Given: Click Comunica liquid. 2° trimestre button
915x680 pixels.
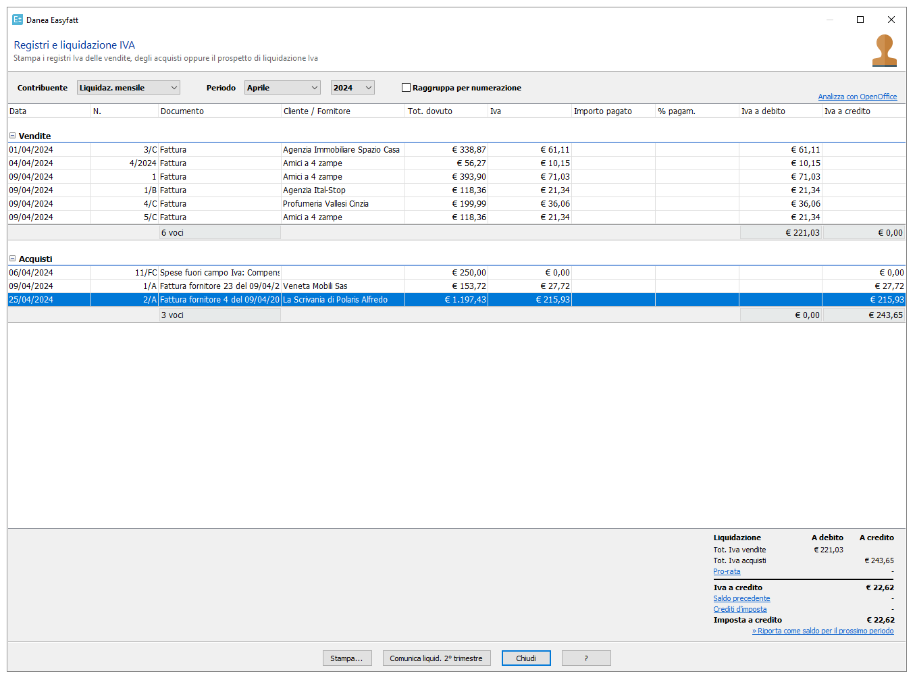Looking at the screenshot, I should pyautogui.click(x=436, y=658).
